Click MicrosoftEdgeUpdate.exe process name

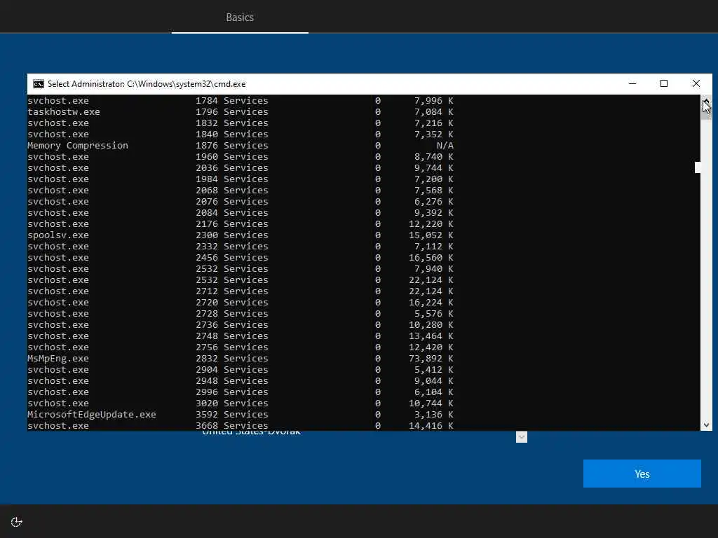[x=92, y=415]
